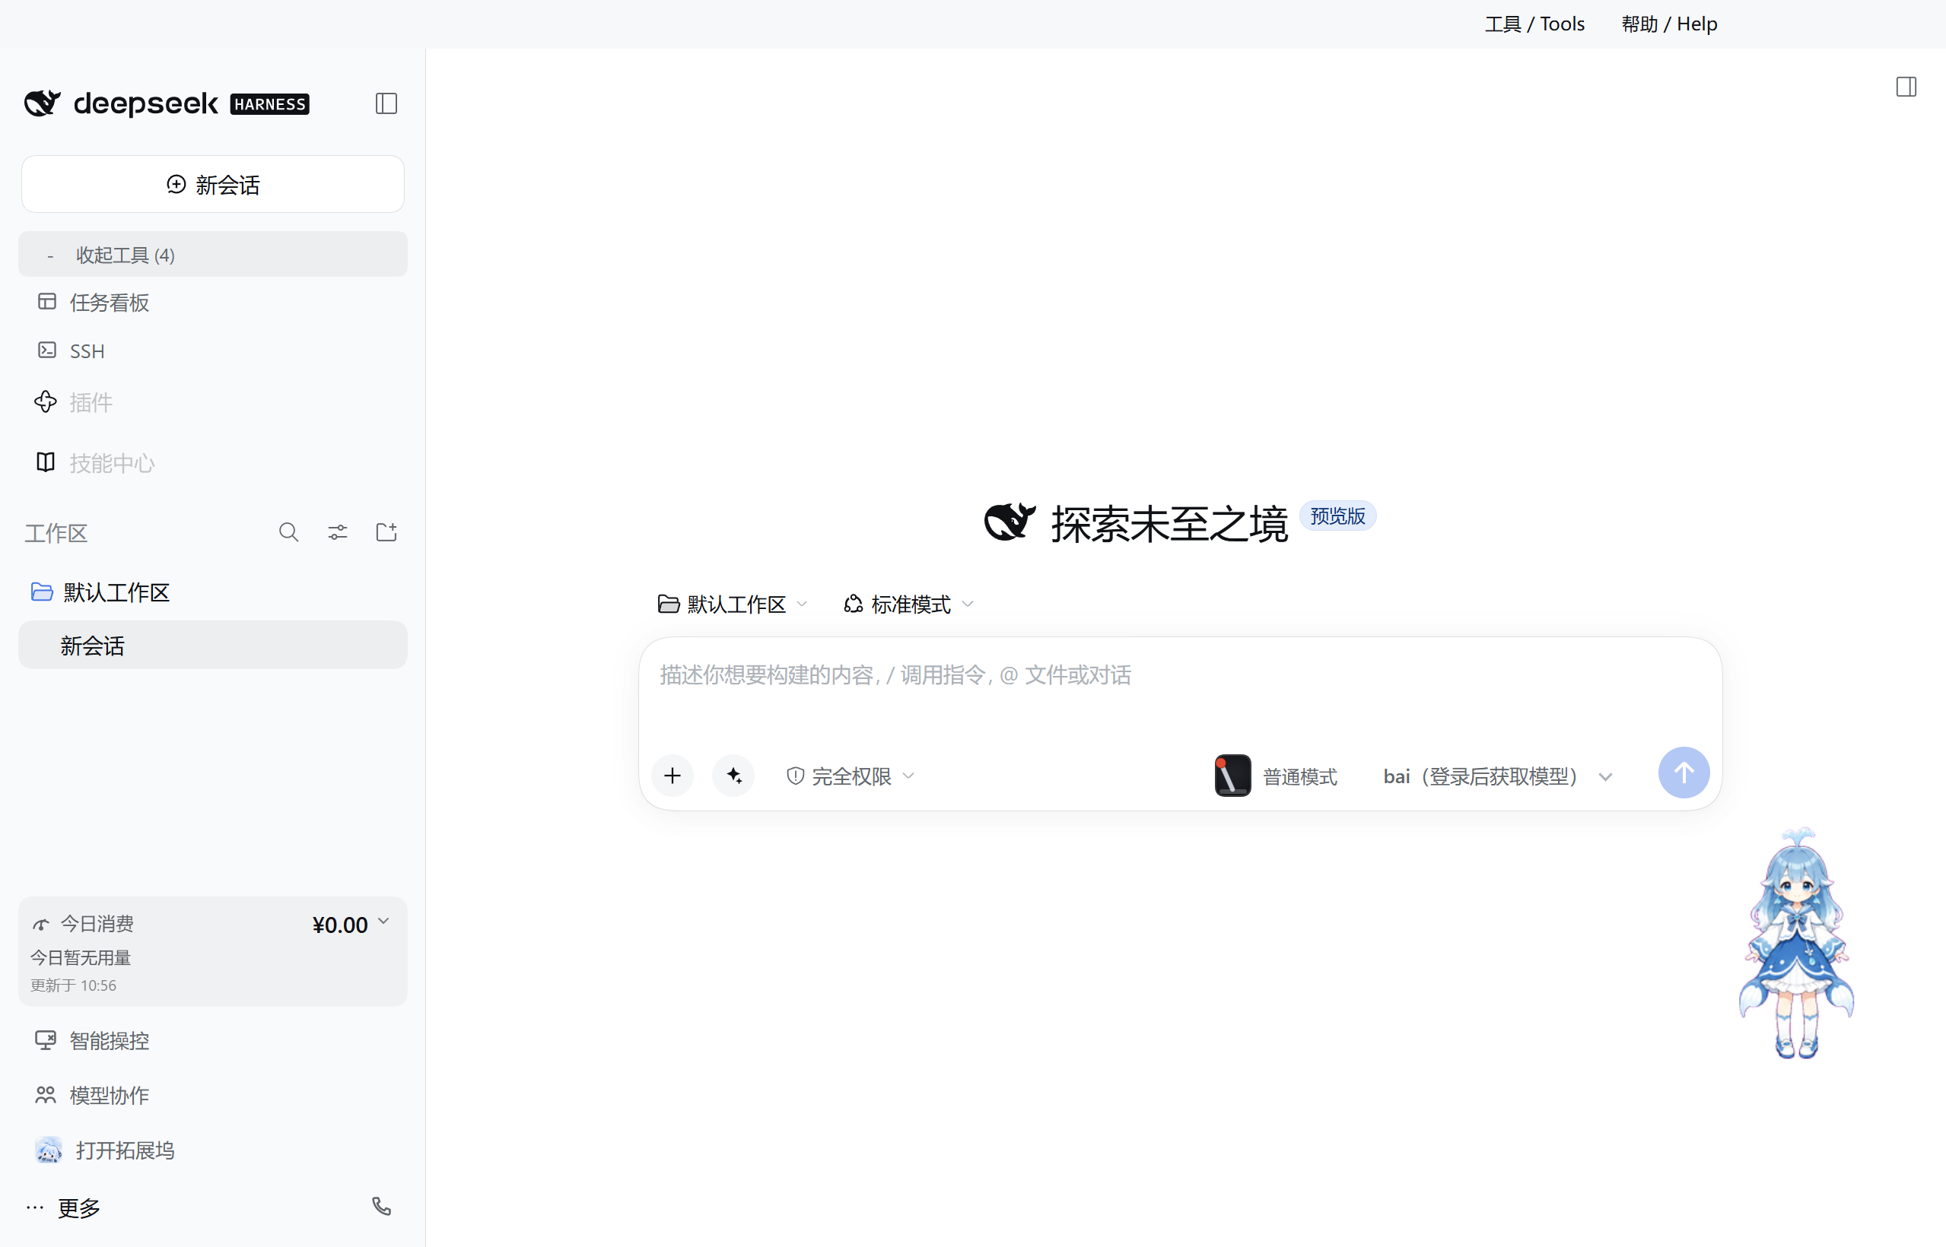Open the extension dock 打开拓展坞
Screen dimensions: 1946x1247
pos(125,1150)
